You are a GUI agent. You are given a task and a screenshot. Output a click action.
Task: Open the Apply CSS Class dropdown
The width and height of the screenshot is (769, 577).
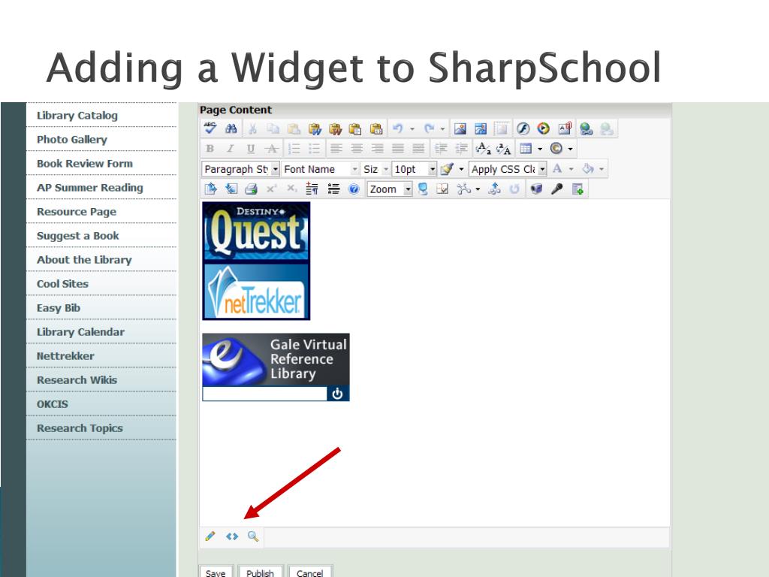tap(508, 169)
